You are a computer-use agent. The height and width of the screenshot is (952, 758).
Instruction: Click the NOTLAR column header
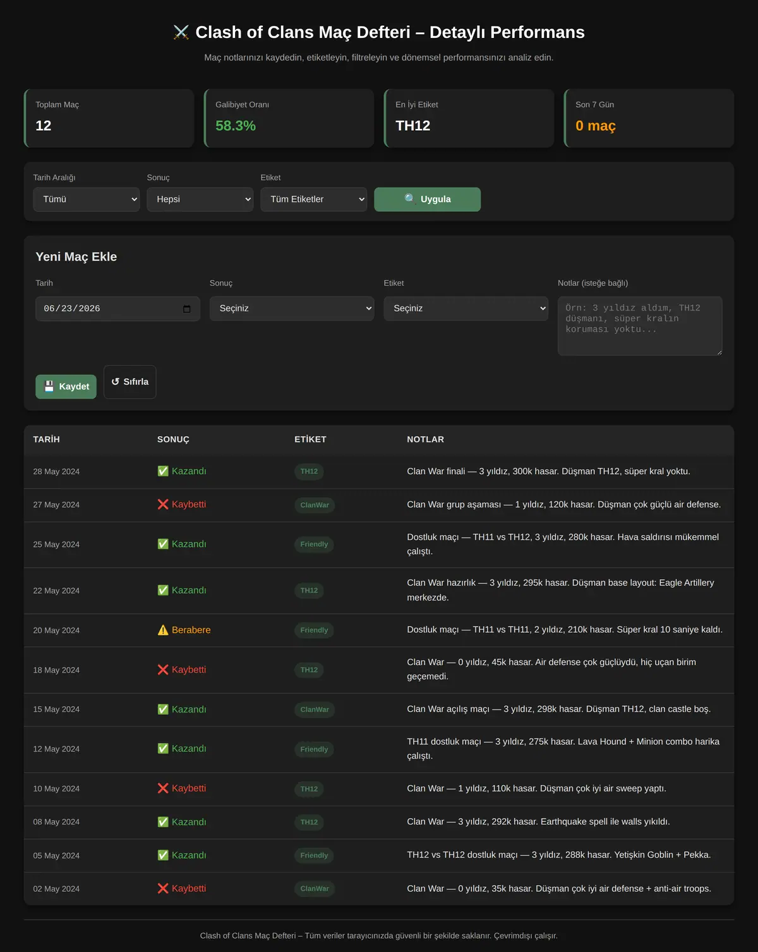pyautogui.click(x=426, y=439)
